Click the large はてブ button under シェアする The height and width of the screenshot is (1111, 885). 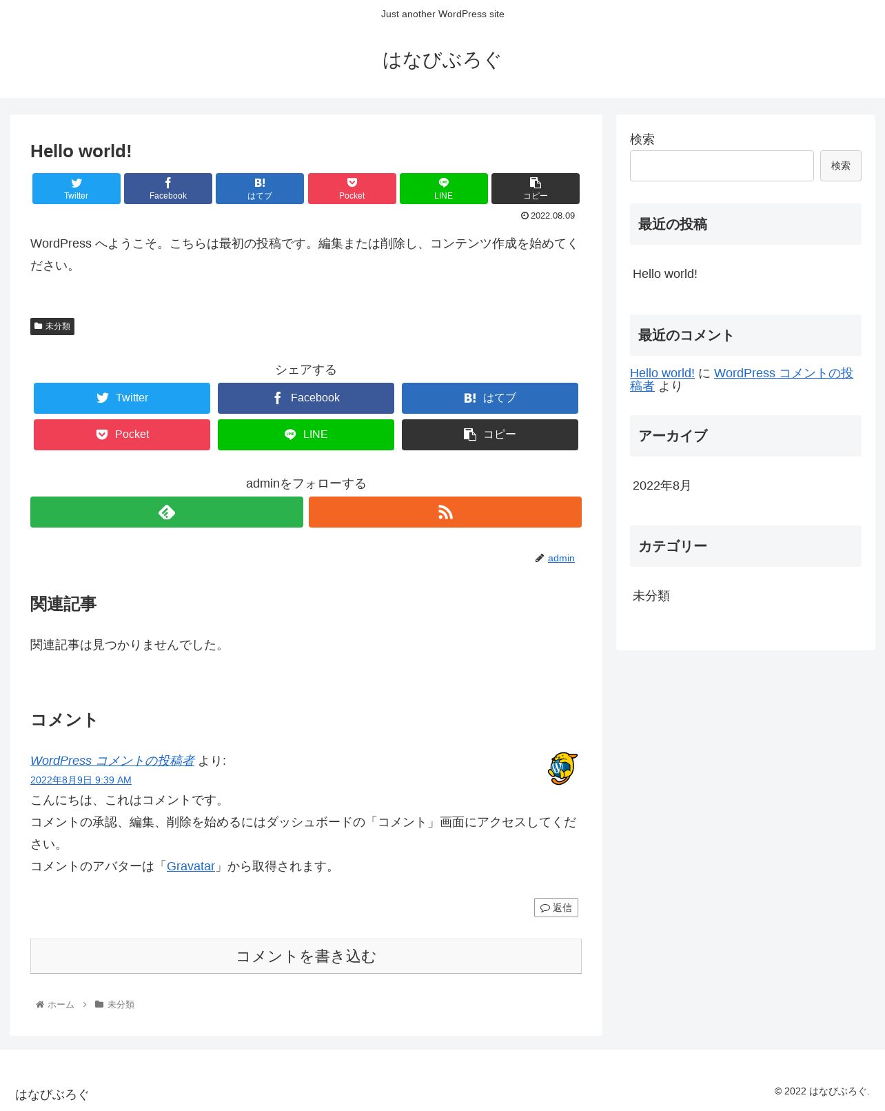tap(490, 398)
